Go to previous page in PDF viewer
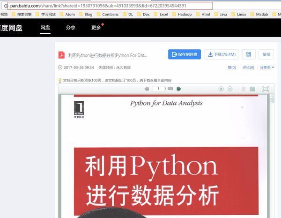Screen dimensions: 281x218 click(147, 89)
